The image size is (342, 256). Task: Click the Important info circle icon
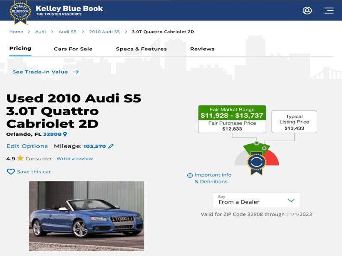pyautogui.click(x=190, y=175)
